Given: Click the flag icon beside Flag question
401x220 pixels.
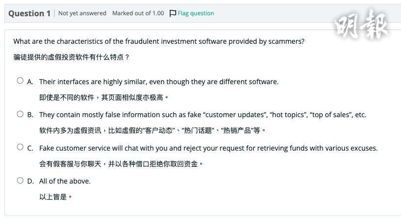Looking at the screenshot, I should tap(173, 13).
